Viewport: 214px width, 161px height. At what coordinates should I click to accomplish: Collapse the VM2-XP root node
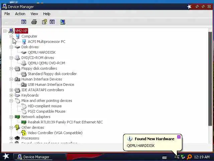click(x=5, y=31)
